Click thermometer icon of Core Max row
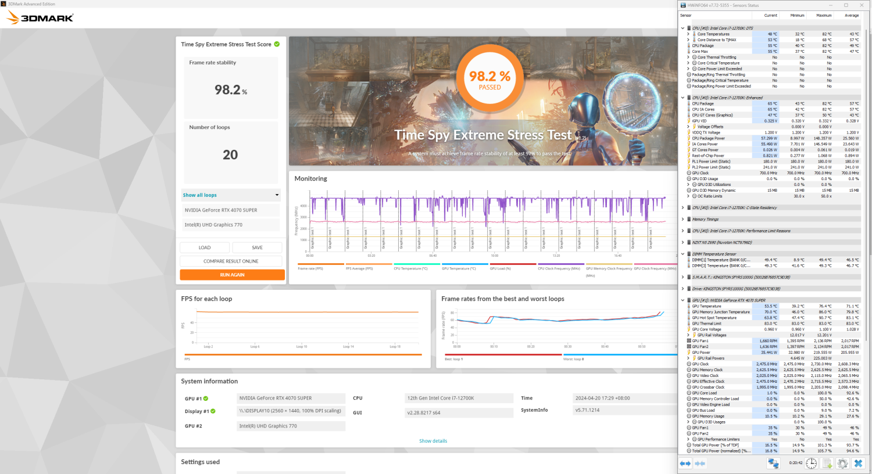872x474 pixels. [689, 51]
